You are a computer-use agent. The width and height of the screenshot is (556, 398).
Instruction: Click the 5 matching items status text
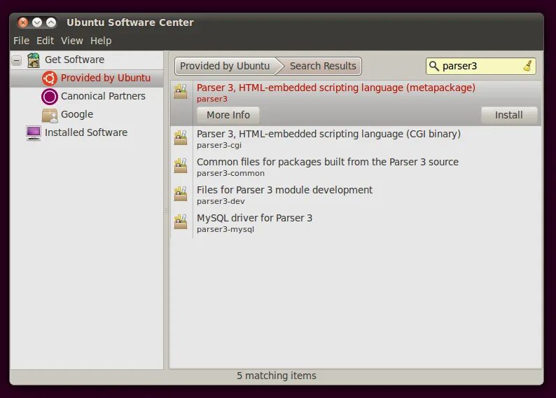[277, 376]
